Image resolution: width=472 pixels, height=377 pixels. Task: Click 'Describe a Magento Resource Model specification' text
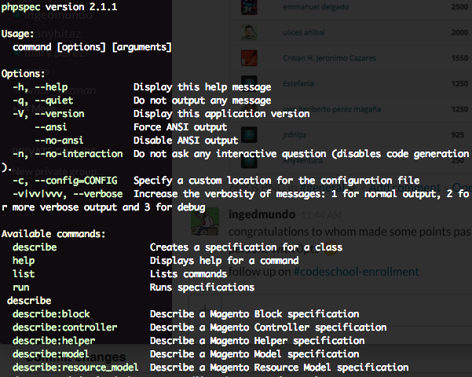(x=280, y=368)
